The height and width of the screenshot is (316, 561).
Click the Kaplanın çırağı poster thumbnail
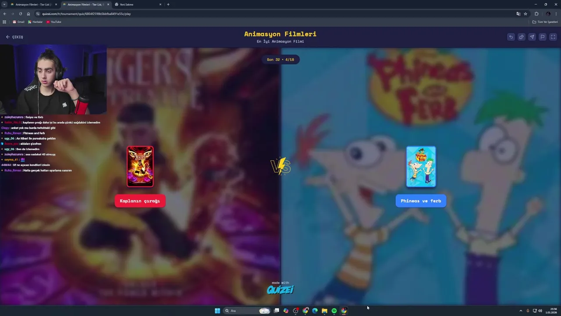(140, 166)
